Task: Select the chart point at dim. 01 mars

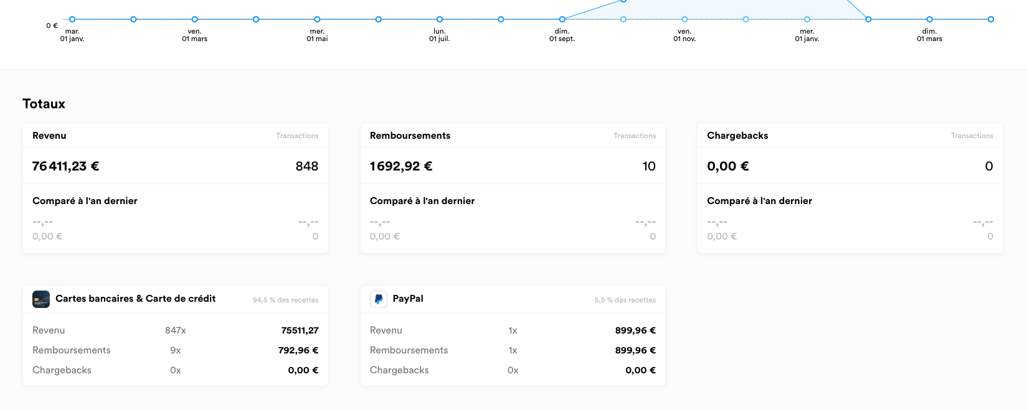Action: [x=929, y=19]
